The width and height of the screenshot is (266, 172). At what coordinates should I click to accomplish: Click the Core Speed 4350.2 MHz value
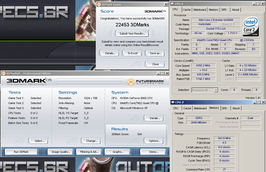click(x=203, y=65)
